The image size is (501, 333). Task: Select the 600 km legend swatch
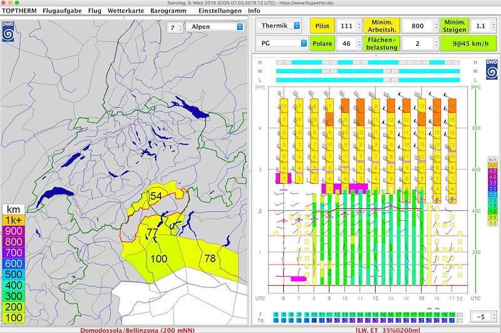[x=13, y=263]
